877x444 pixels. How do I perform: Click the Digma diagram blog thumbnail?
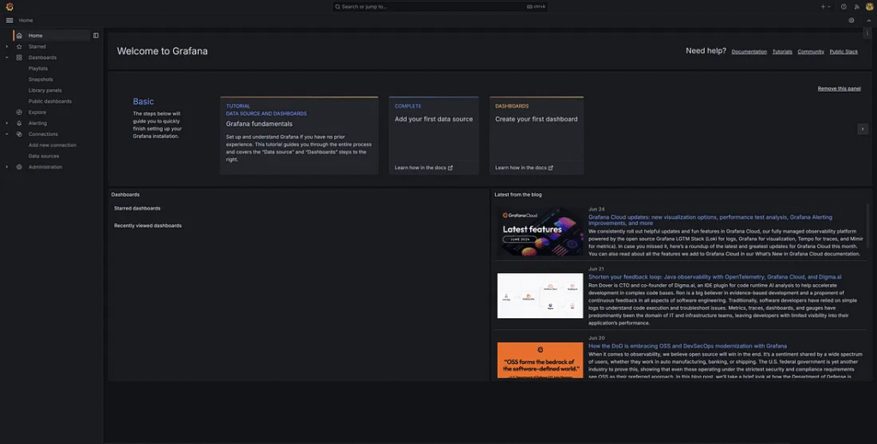click(540, 295)
